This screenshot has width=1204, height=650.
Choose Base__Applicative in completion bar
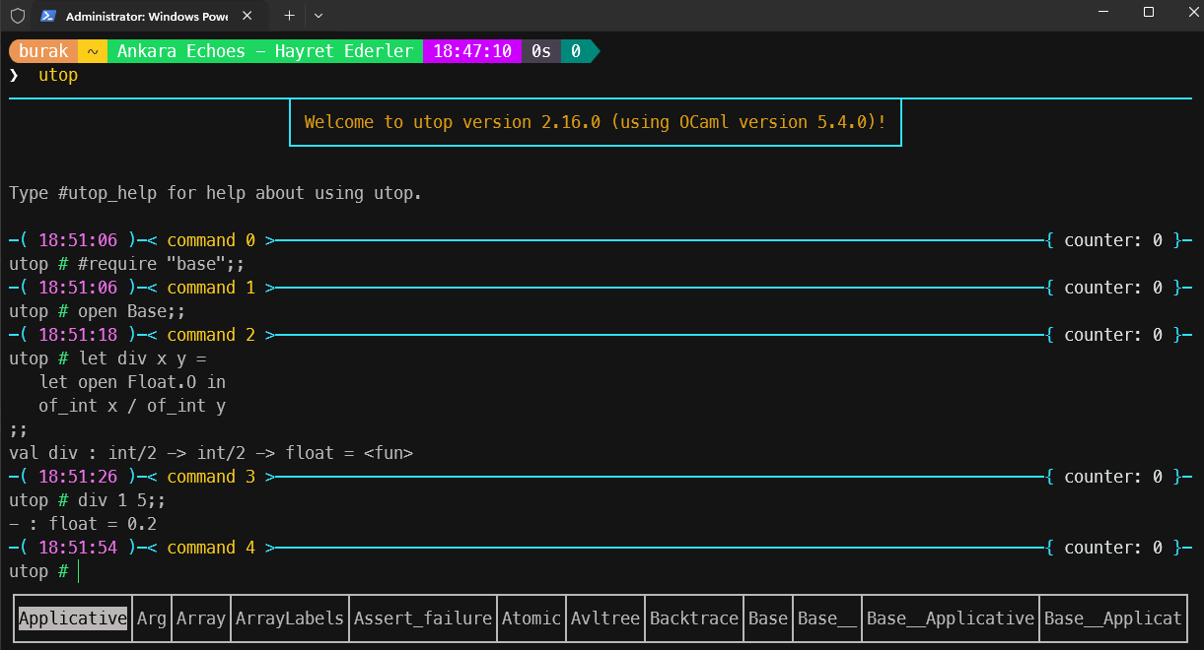[x=951, y=618]
